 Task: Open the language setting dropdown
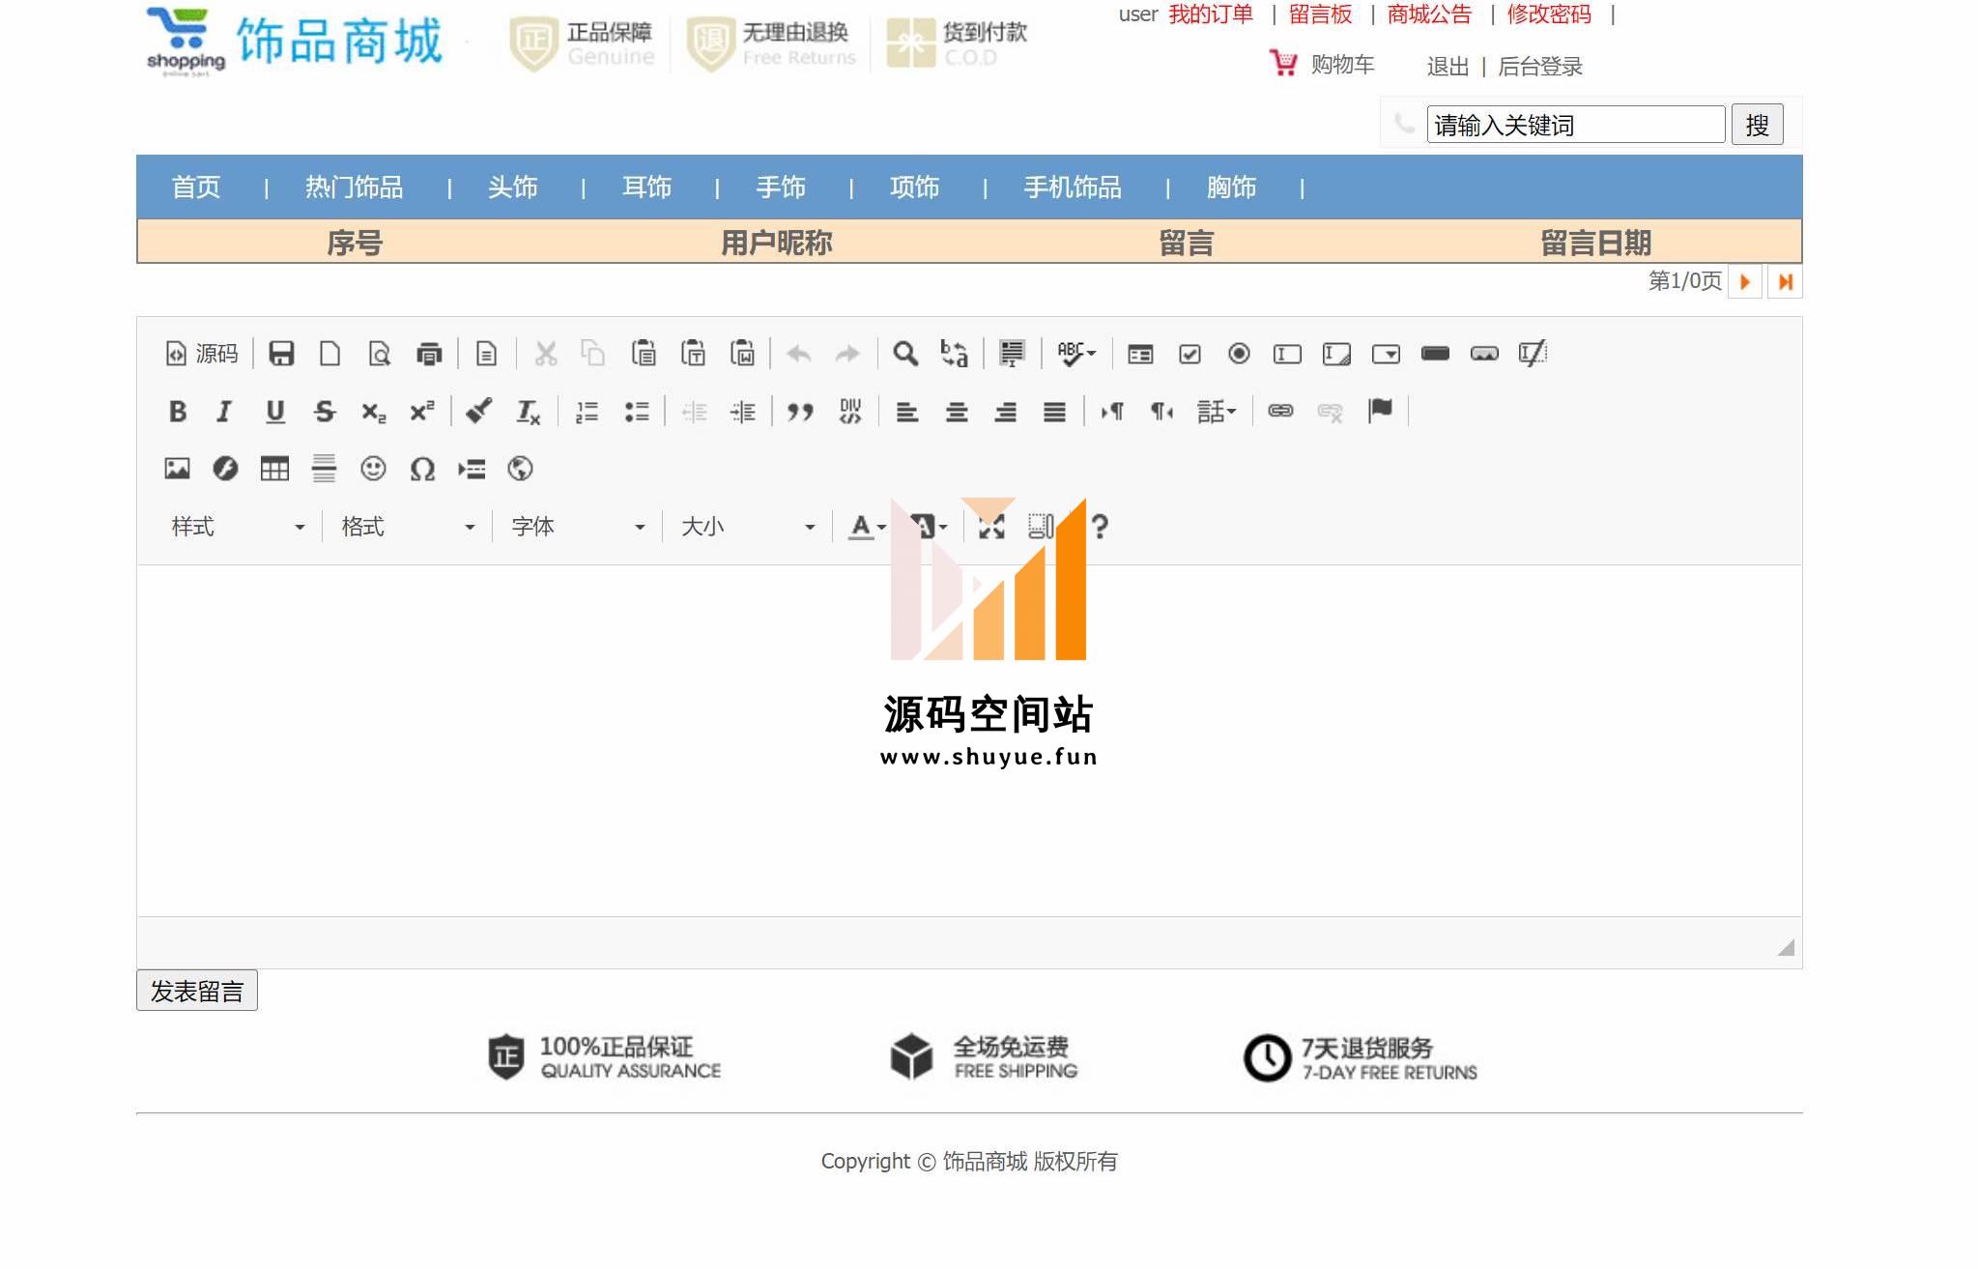point(1217,412)
